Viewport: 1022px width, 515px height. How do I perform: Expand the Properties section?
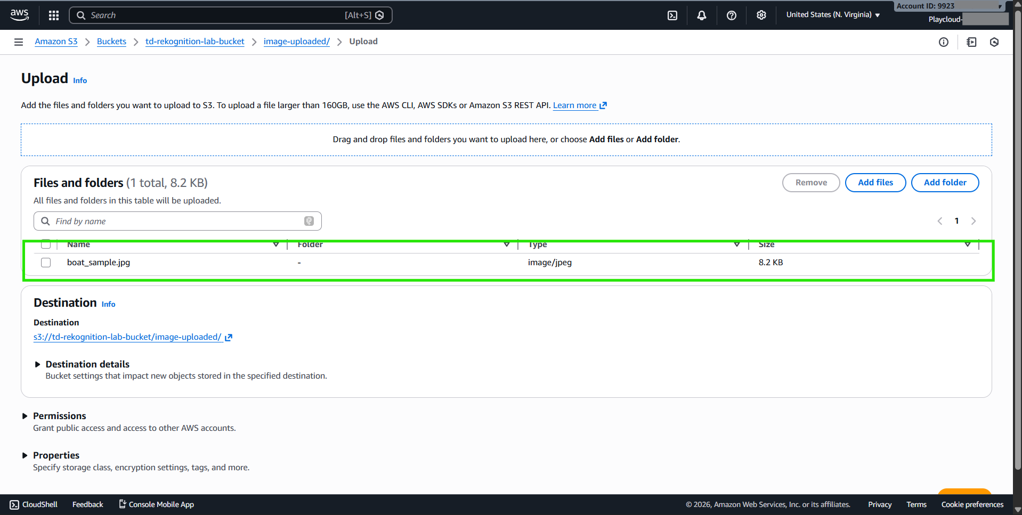[25, 455]
